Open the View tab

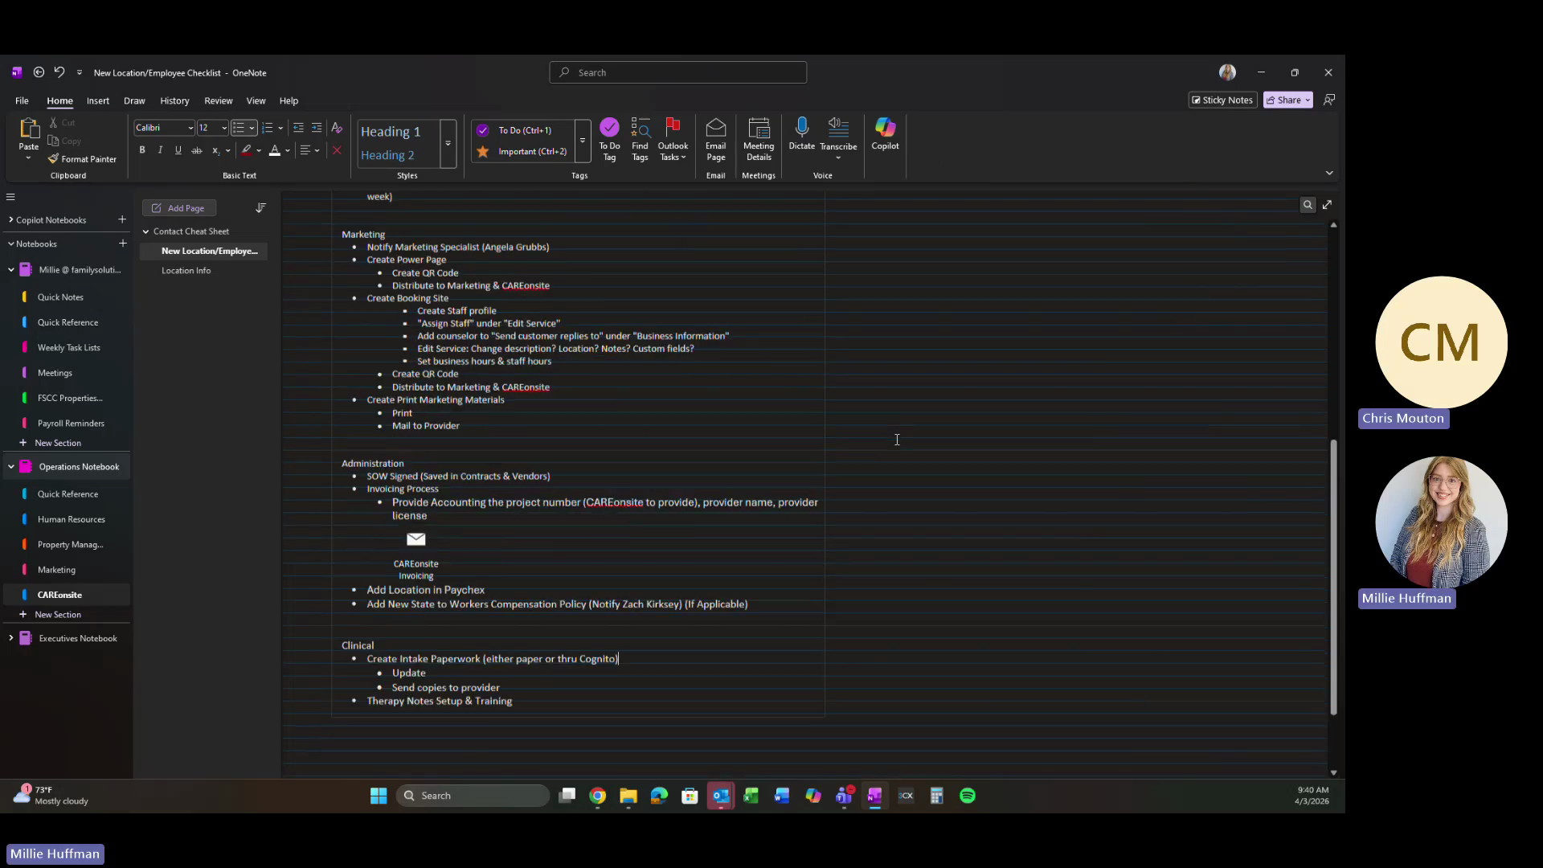coord(256,100)
